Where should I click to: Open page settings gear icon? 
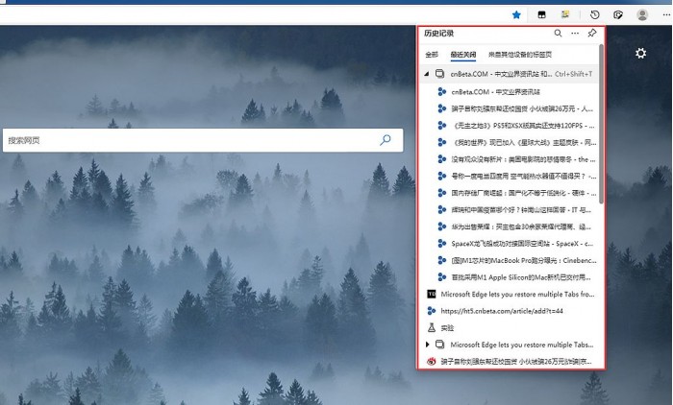click(640, 54)
